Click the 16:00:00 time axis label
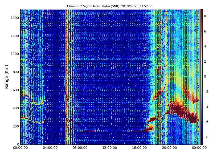213x160 pixels. 140,148
